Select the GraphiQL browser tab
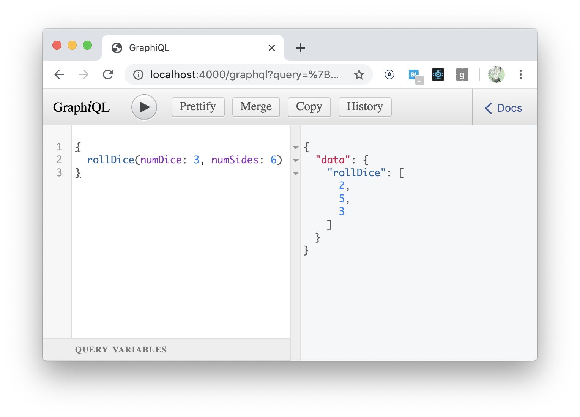This screenshot has height=417, width=580. coord(193,48)
